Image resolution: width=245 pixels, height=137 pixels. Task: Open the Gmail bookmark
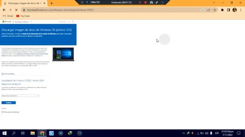pyautogui.click(x=8, y=16)
